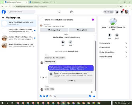This screenshot has height=105, width=132.
Task: Open a new browser tab
Action: (x=55, y=2)
